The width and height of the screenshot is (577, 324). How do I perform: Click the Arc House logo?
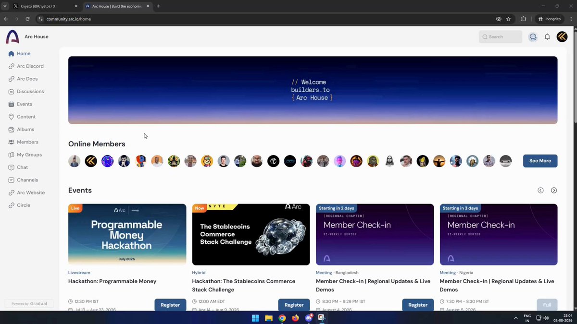13,36
